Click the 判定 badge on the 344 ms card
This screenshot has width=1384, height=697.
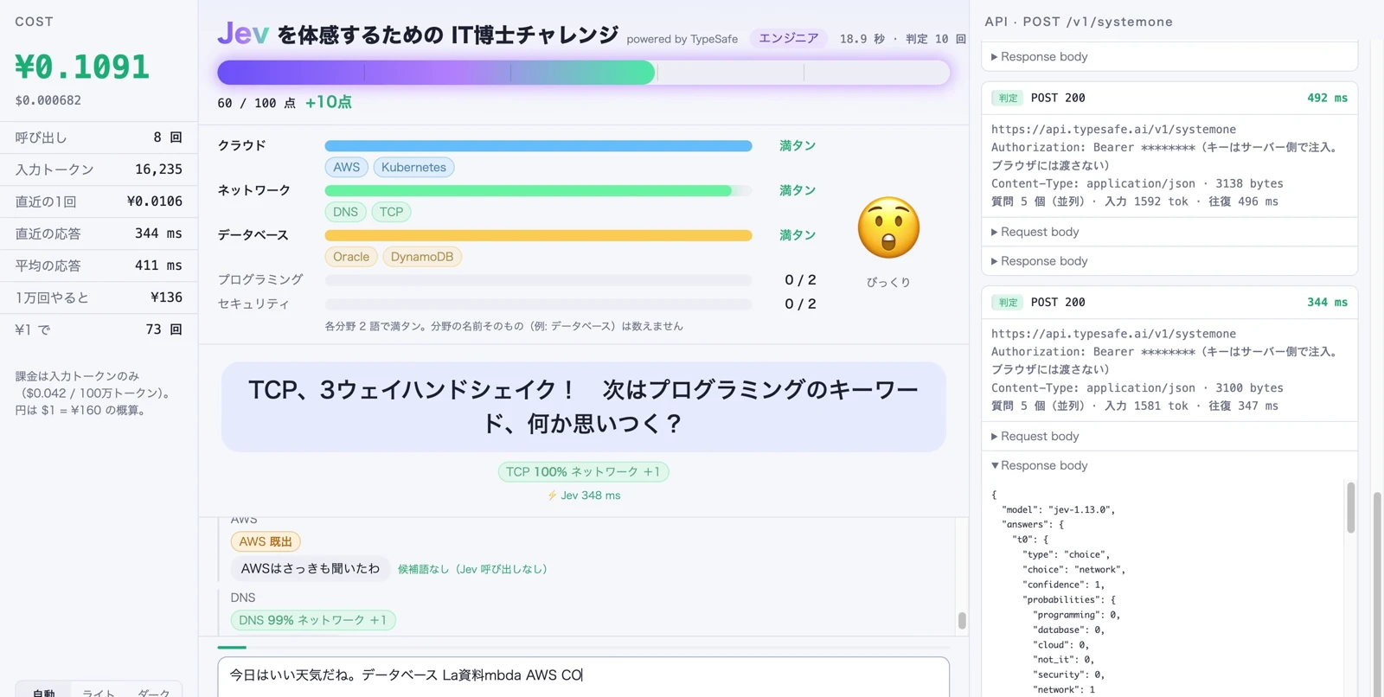coord(1008,303)
